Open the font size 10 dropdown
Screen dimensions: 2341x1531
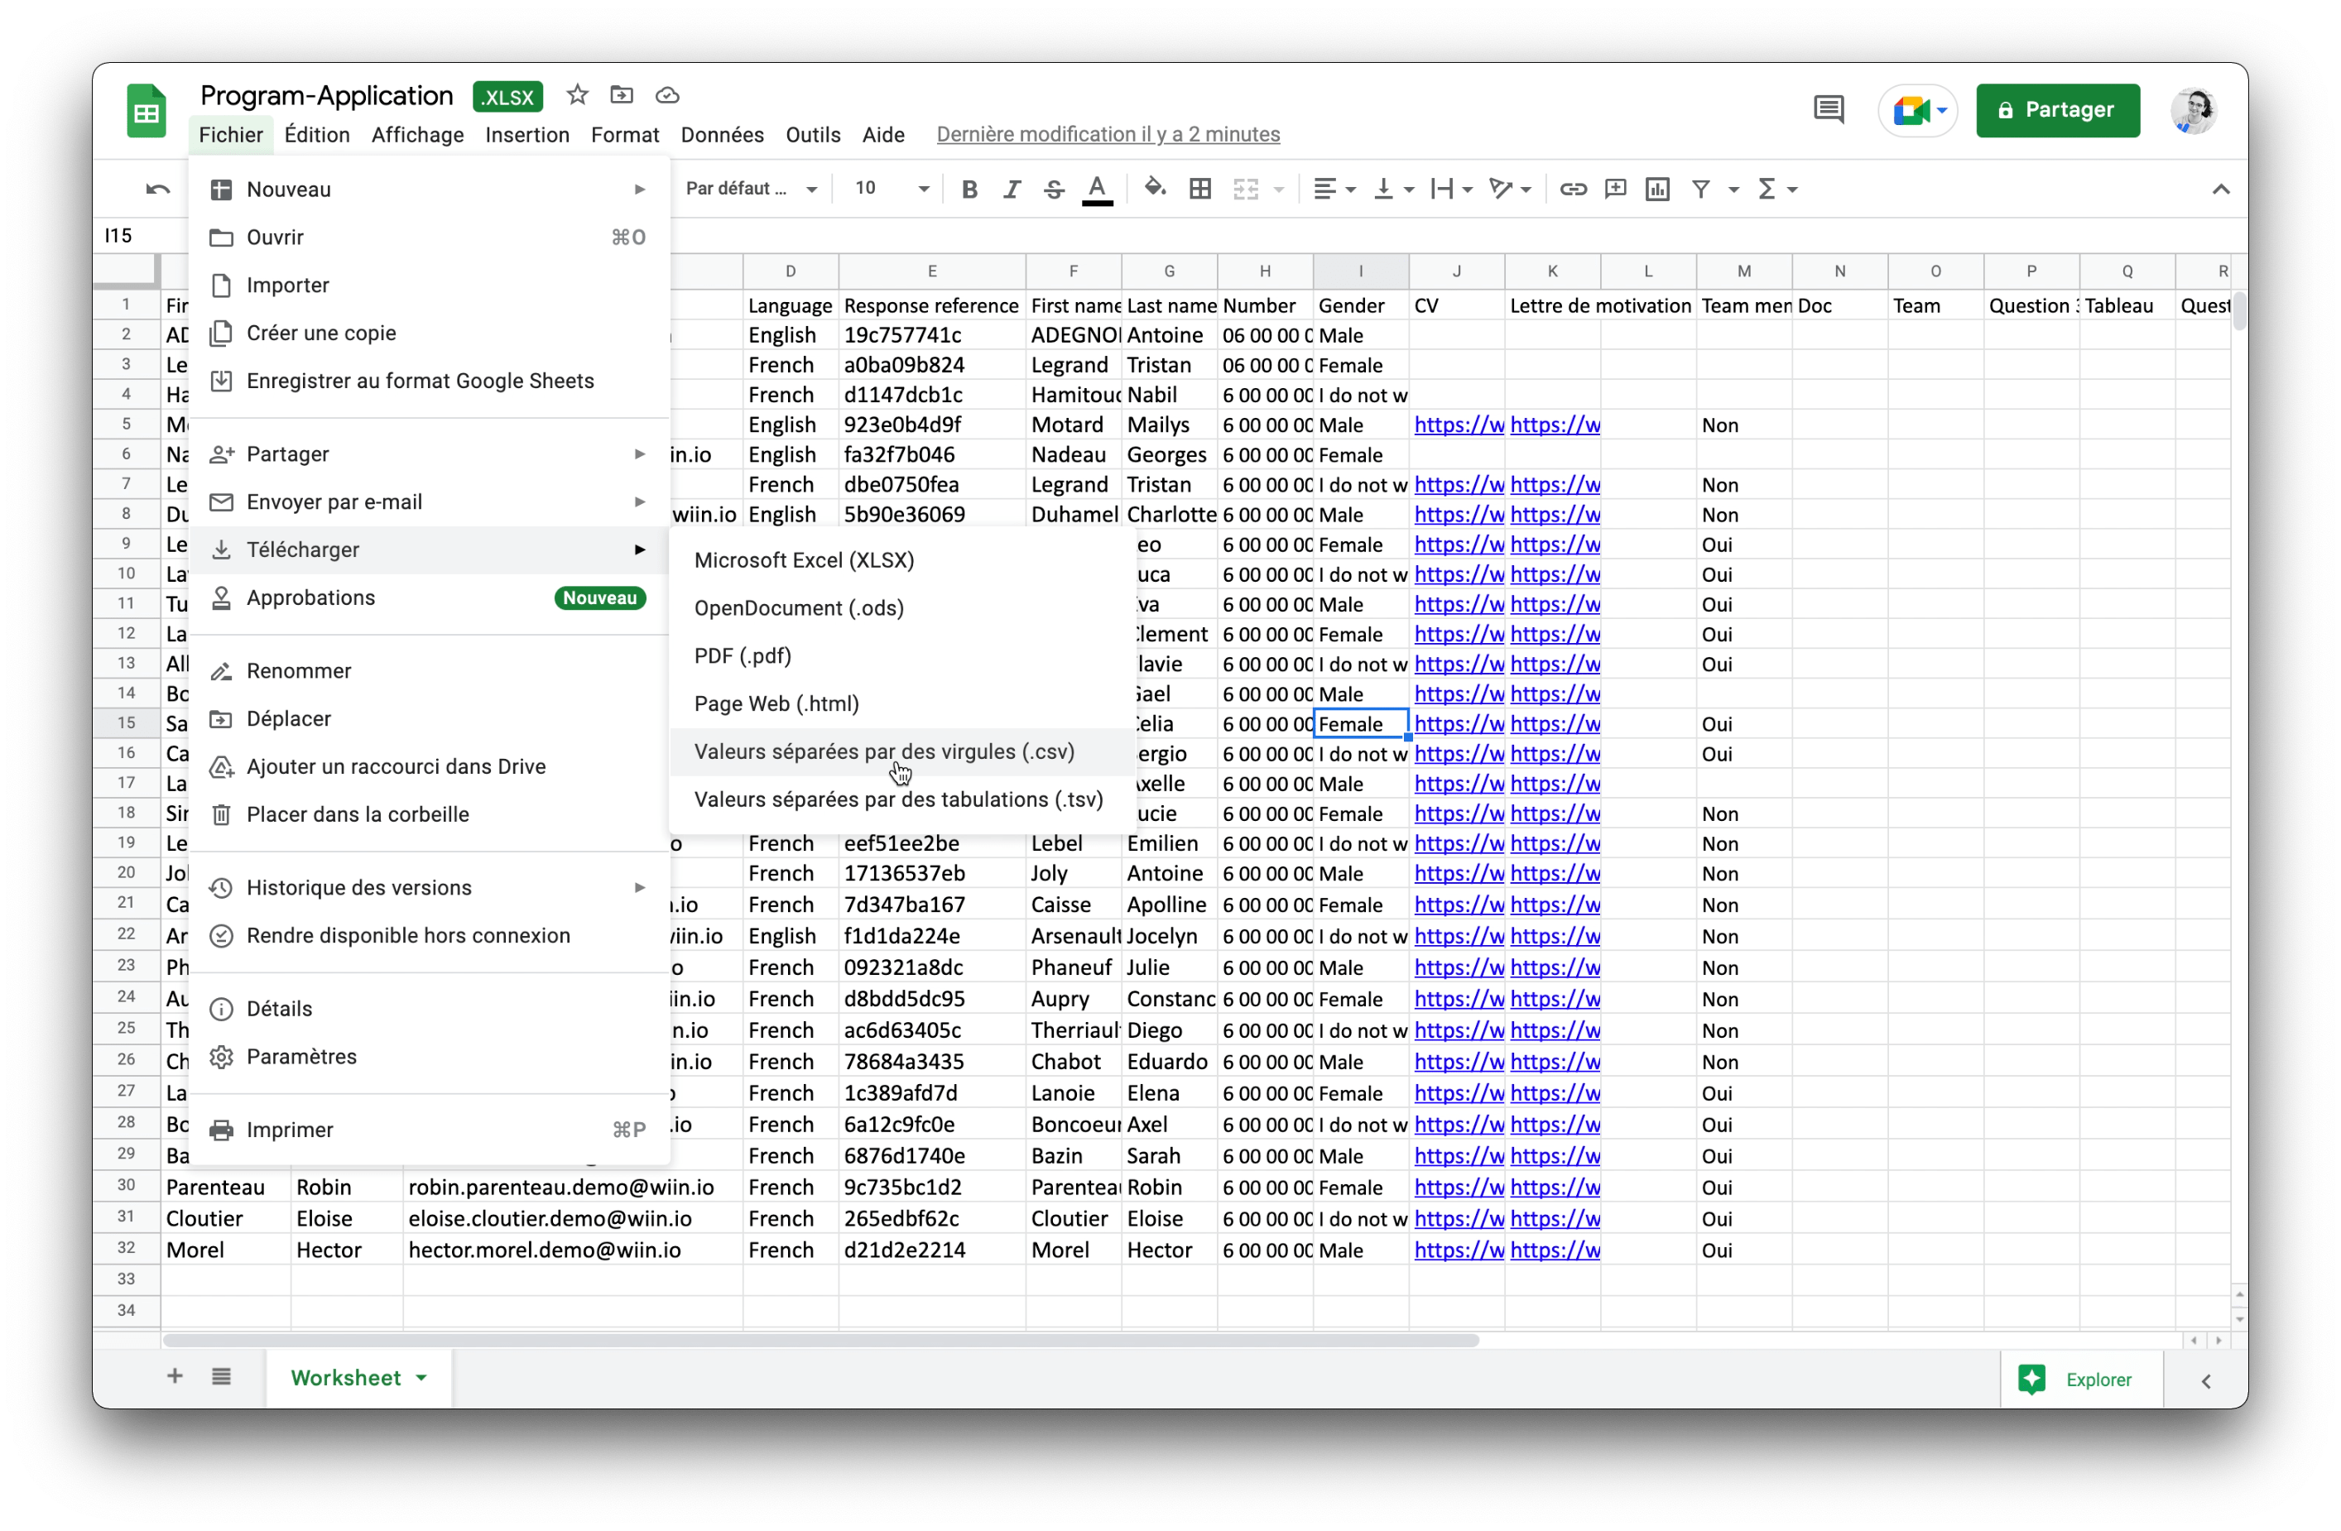892,189
